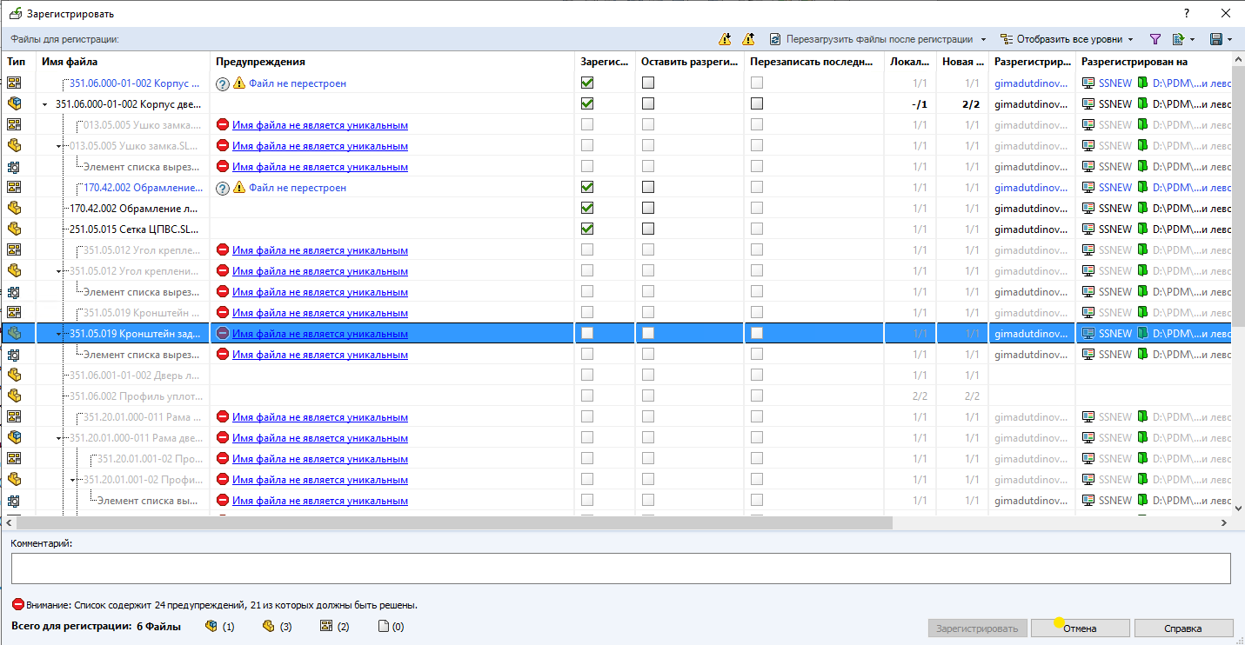Open dropdown arrow next to Перезагрузить файлы после регистрации

point(983,39)
